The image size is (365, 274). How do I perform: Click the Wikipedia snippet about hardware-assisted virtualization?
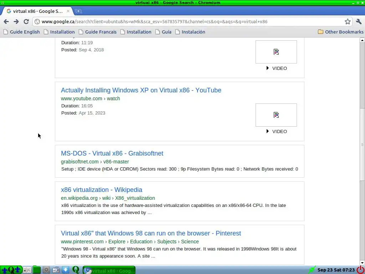click(174, 209)
